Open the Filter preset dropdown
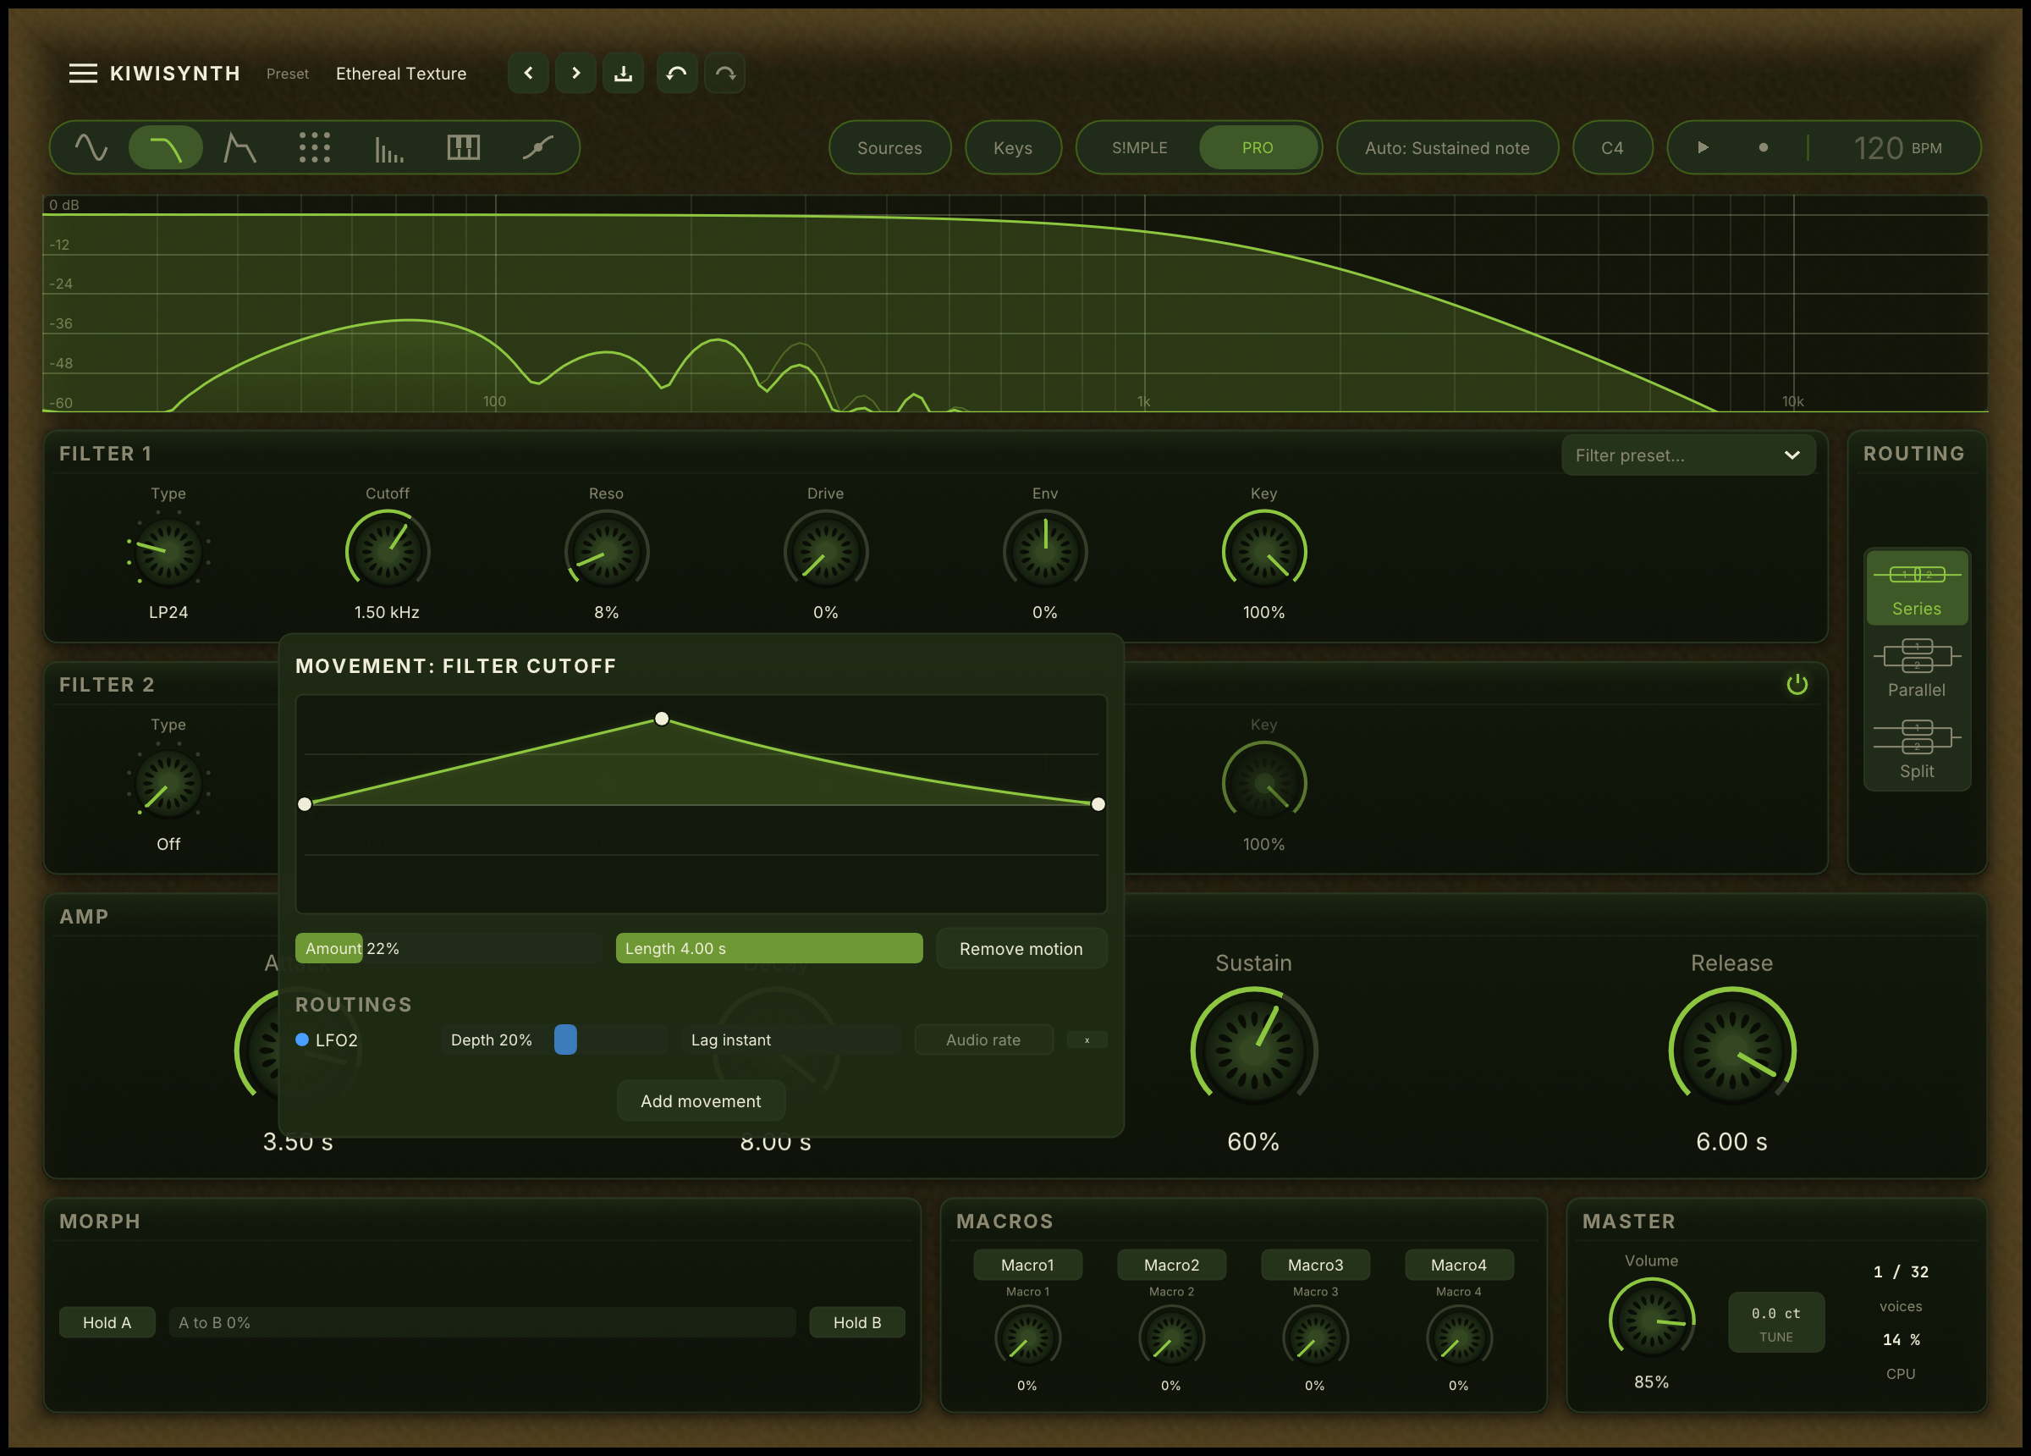 (1688, 455)
